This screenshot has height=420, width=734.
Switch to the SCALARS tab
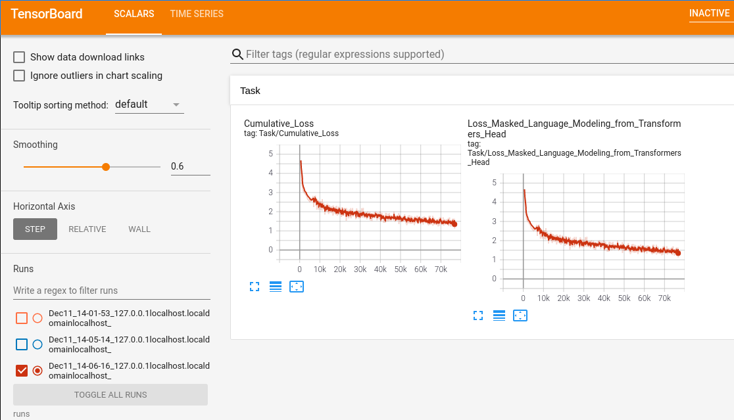134,14
